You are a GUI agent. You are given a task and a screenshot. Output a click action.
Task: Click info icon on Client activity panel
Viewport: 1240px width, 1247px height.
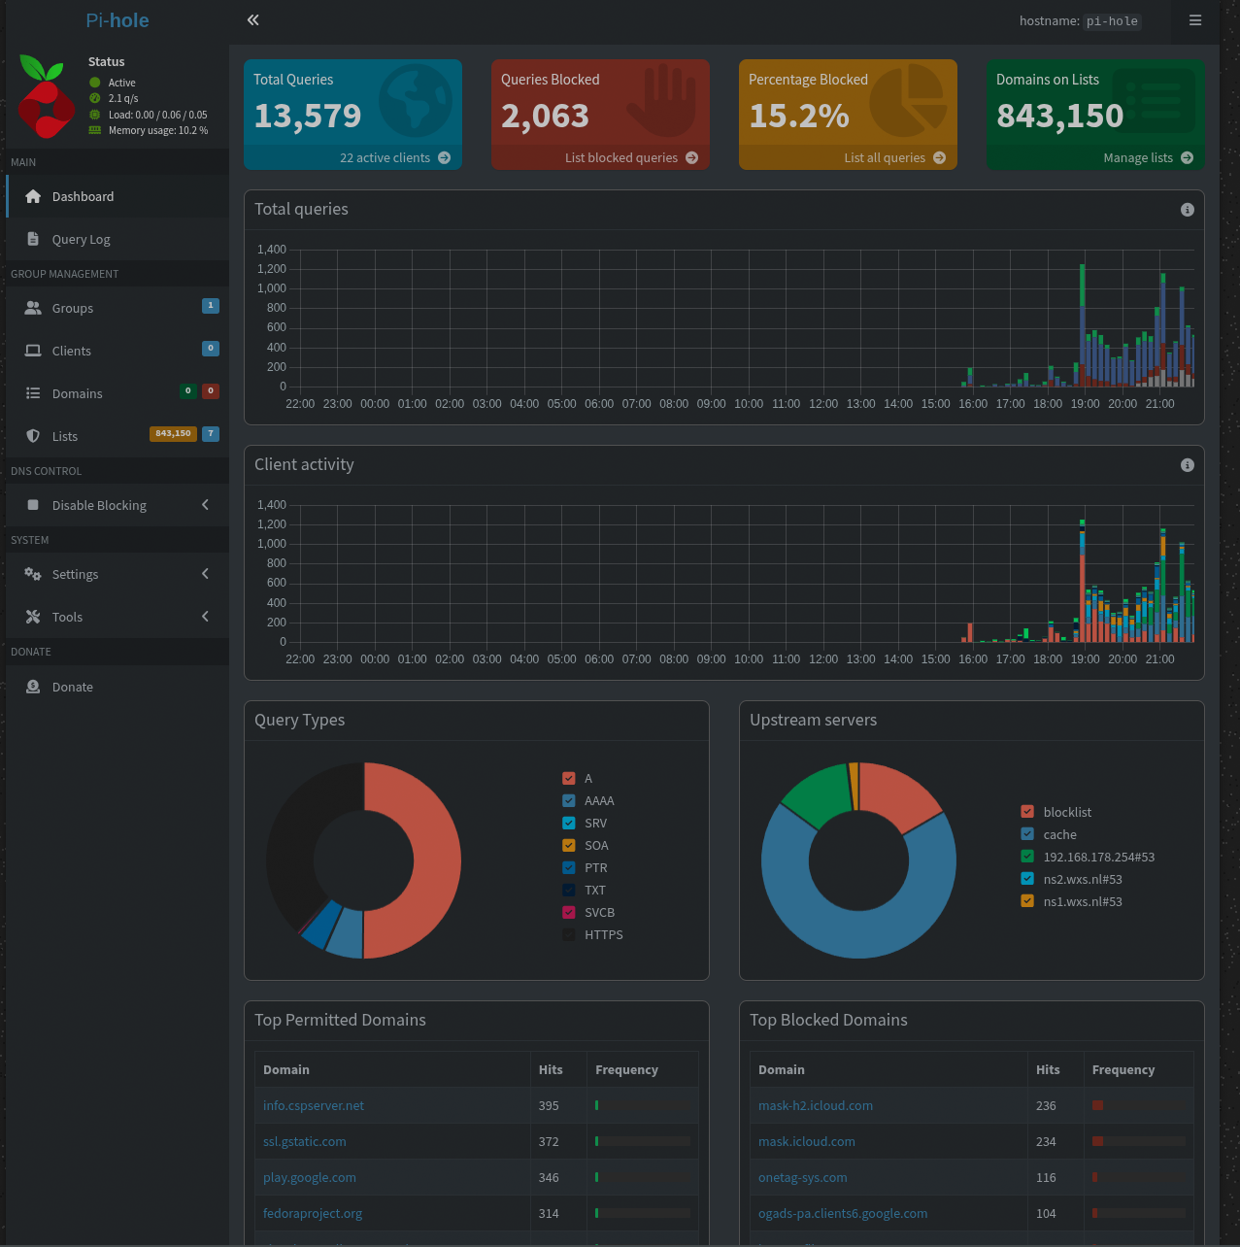(x=1187, y=465)
